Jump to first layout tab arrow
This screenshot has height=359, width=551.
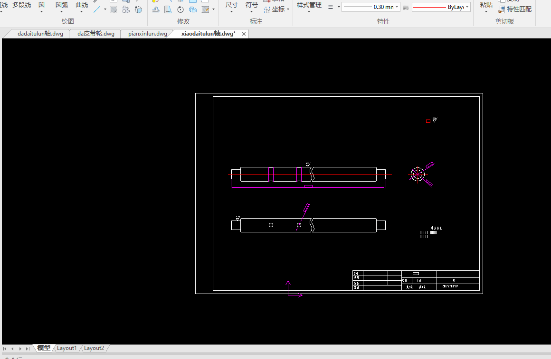point(5,349)
